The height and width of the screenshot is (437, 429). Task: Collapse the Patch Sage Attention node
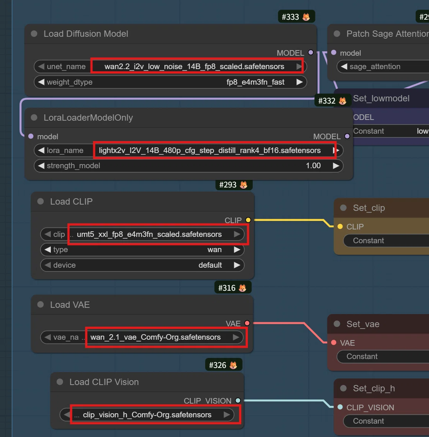pyautogui.click(x=337, y=34)
